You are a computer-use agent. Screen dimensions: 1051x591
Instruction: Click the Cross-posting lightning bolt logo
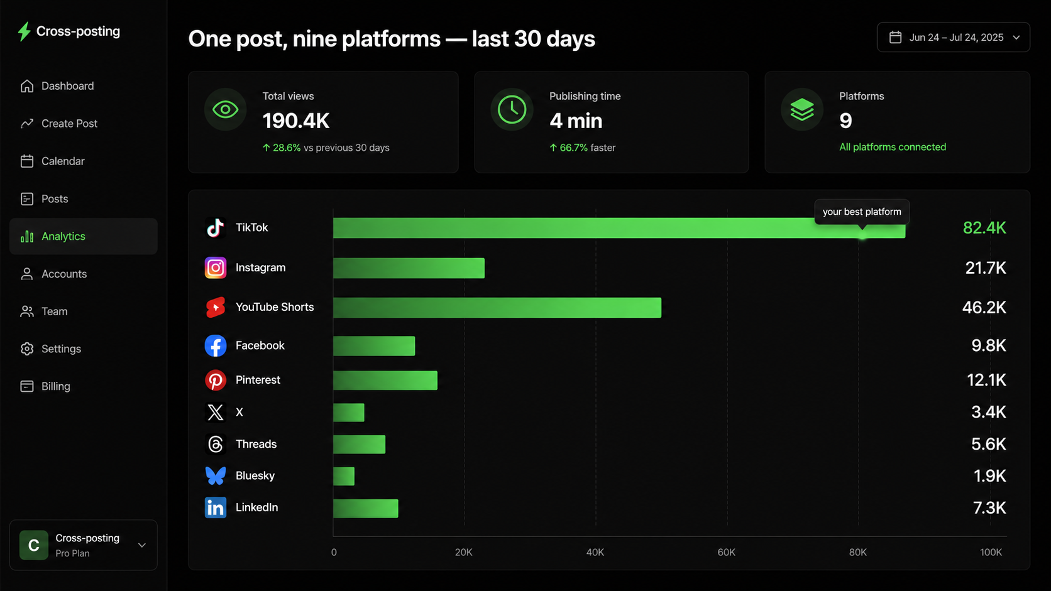[24, 31]
